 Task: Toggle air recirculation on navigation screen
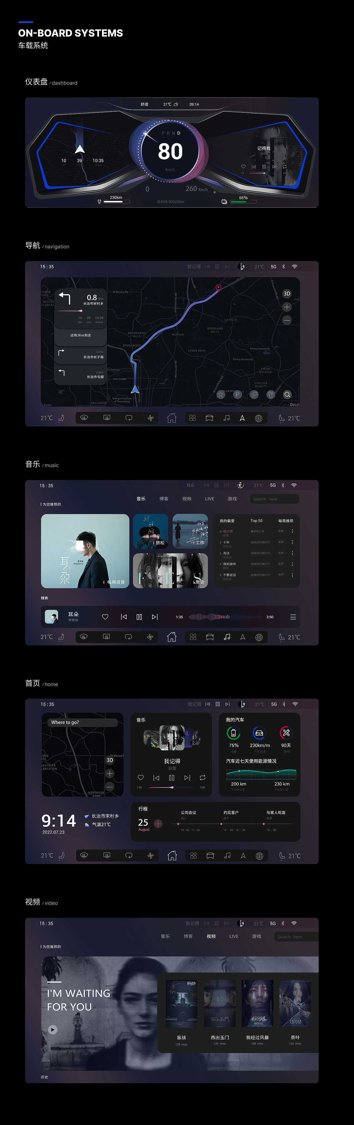[x=129, y=418]
